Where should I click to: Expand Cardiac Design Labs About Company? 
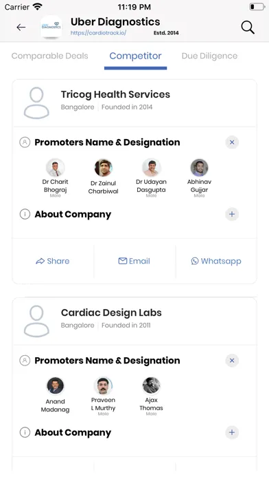pyautogui.click(x=232, y=432)
